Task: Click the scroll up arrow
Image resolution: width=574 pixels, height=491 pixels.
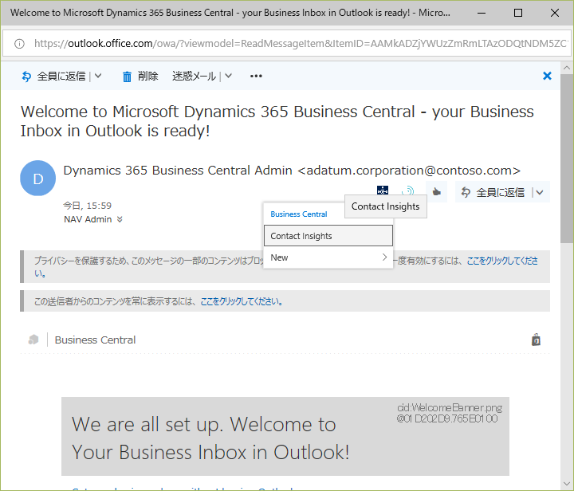Action: coord(567,68)
